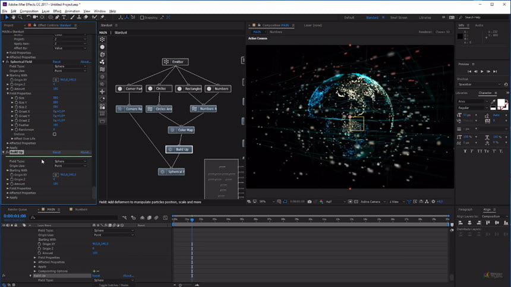Select the Emitter node

(175, 62)
